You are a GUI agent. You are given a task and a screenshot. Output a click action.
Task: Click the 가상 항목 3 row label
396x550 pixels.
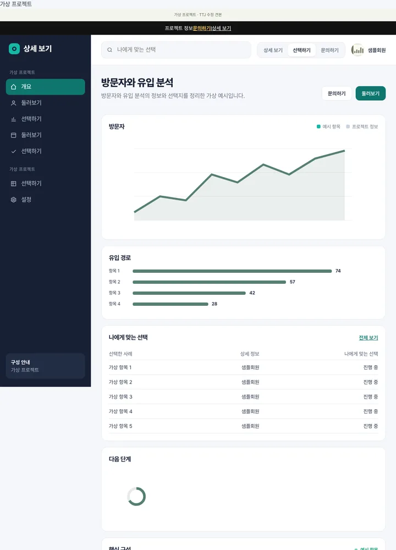pos(120,397)
